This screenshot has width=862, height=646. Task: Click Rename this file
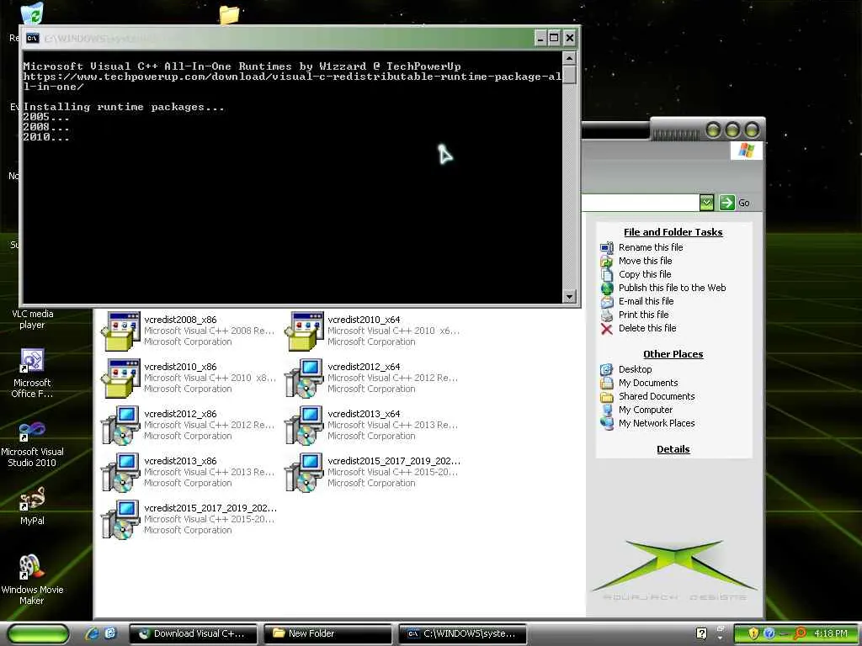click(651, 247)
